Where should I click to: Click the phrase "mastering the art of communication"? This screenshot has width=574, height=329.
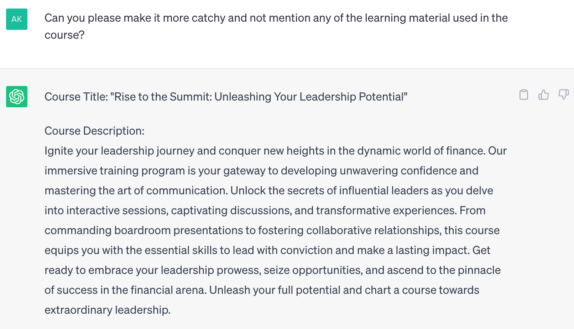pyautogui.click(x=136, y=191)
